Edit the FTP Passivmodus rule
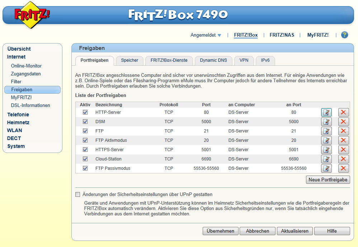Image resolution: width=358 pixels, height=247 pixels. click(x=326, y=168)
